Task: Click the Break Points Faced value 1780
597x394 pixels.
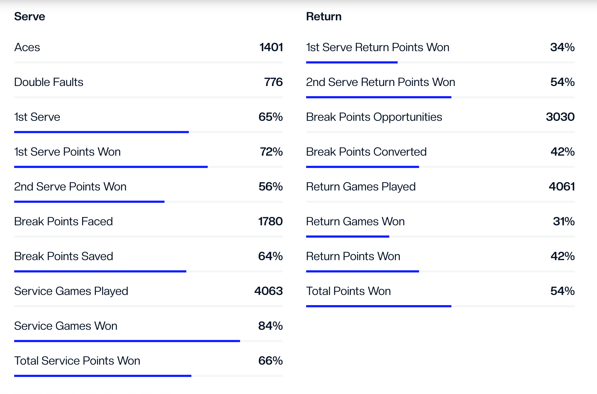Action: (270, 222)
